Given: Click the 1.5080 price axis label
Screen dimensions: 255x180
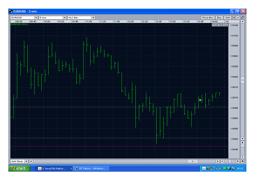Looking at the screenshot, I should point(234,77).
